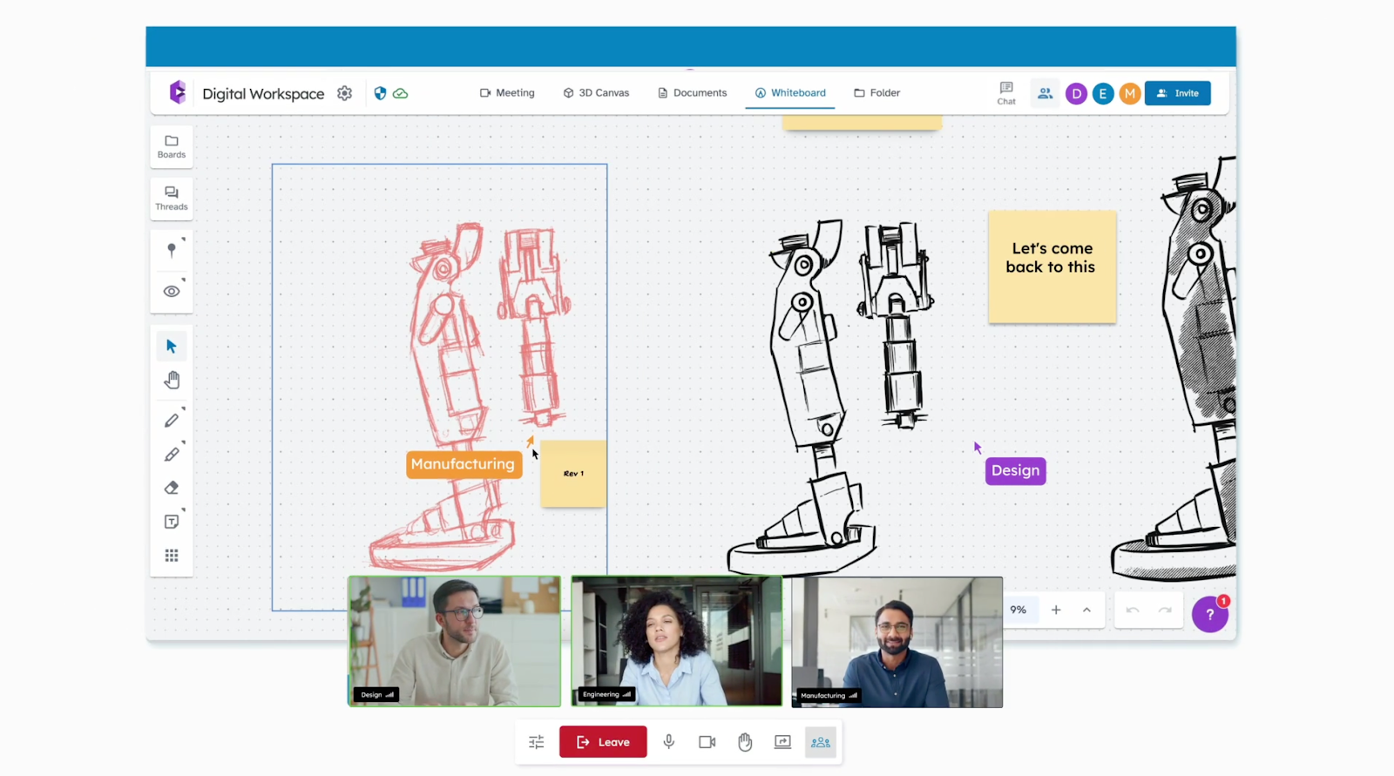
Task: Raise hand in the meeting
Action: click(x=745, y=742)
